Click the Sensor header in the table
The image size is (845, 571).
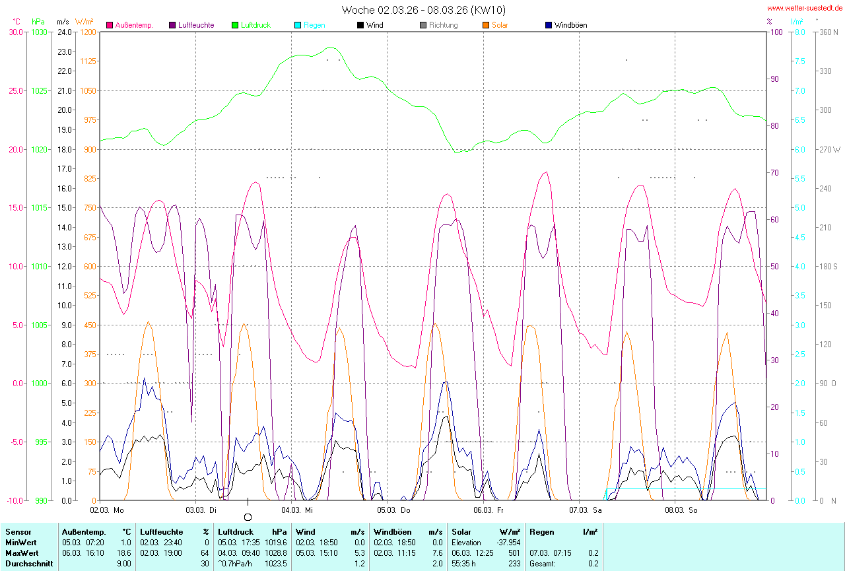[18, 531]
